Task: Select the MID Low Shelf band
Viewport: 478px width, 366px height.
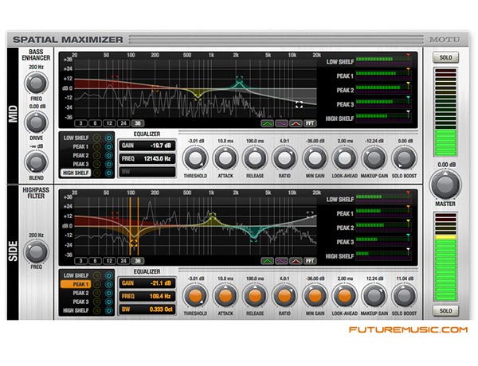Action: click(76, 138)
